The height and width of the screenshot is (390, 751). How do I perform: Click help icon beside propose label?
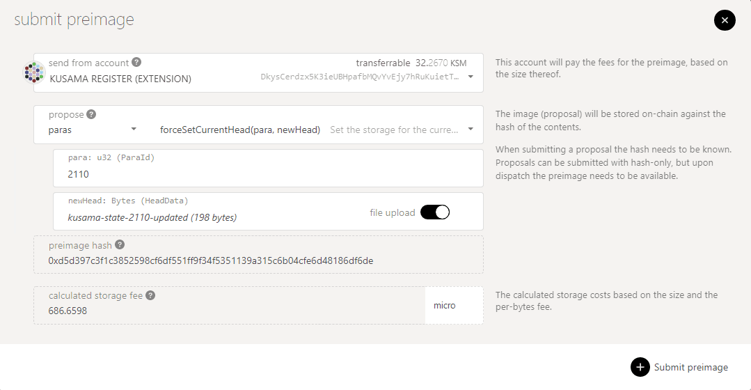(x=91, y=115)
